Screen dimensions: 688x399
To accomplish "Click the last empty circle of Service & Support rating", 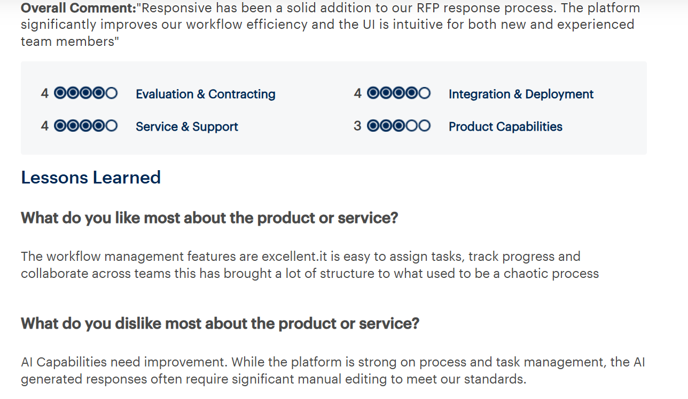I will click(112, 126).
